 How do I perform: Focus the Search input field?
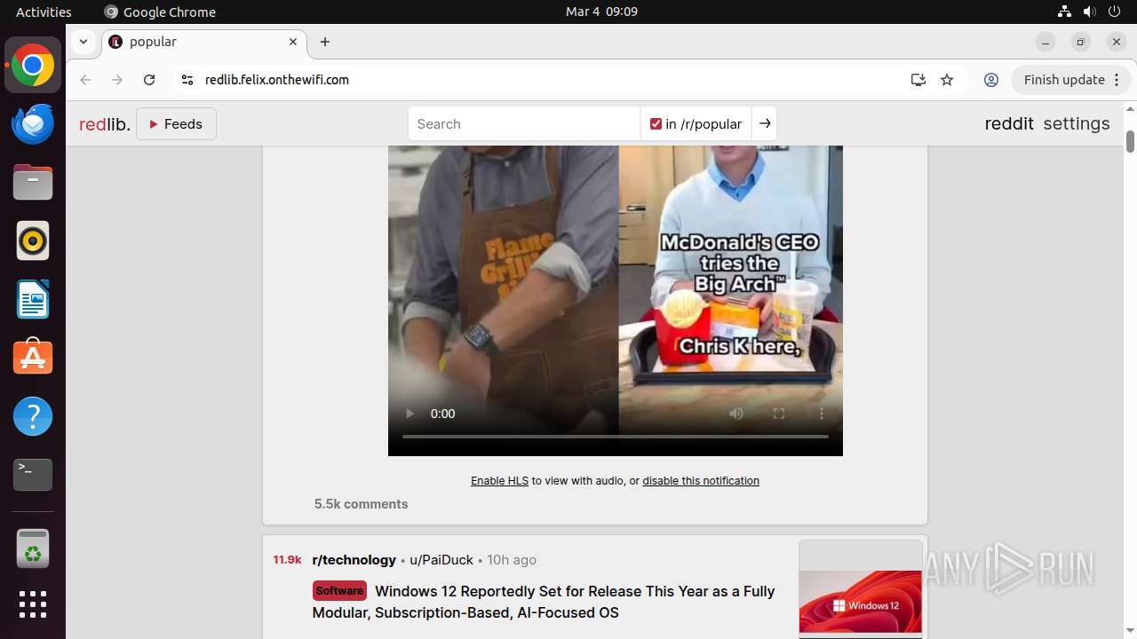524,124
